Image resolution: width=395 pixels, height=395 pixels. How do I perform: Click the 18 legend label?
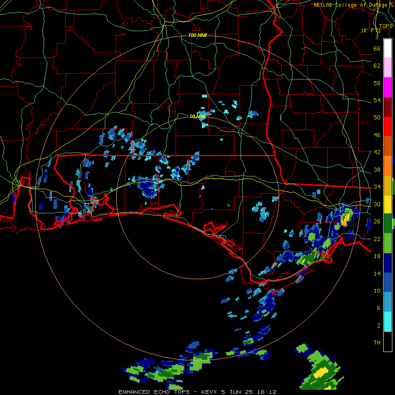coord(377,256)
